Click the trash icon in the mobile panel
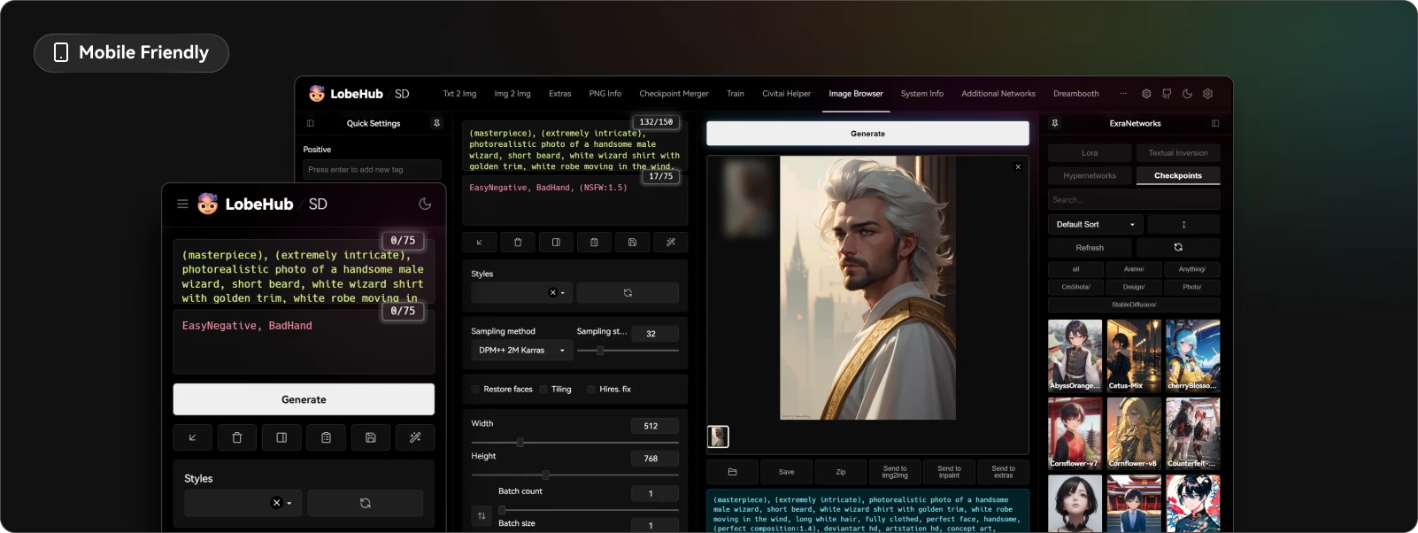1418x533 pixels. coord(237,437)
